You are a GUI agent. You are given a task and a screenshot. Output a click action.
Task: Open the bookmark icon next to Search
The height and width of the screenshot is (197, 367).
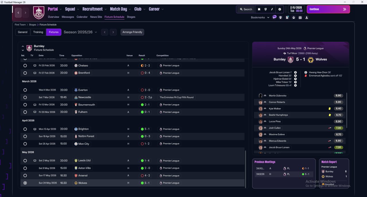(x=259, y=9)
